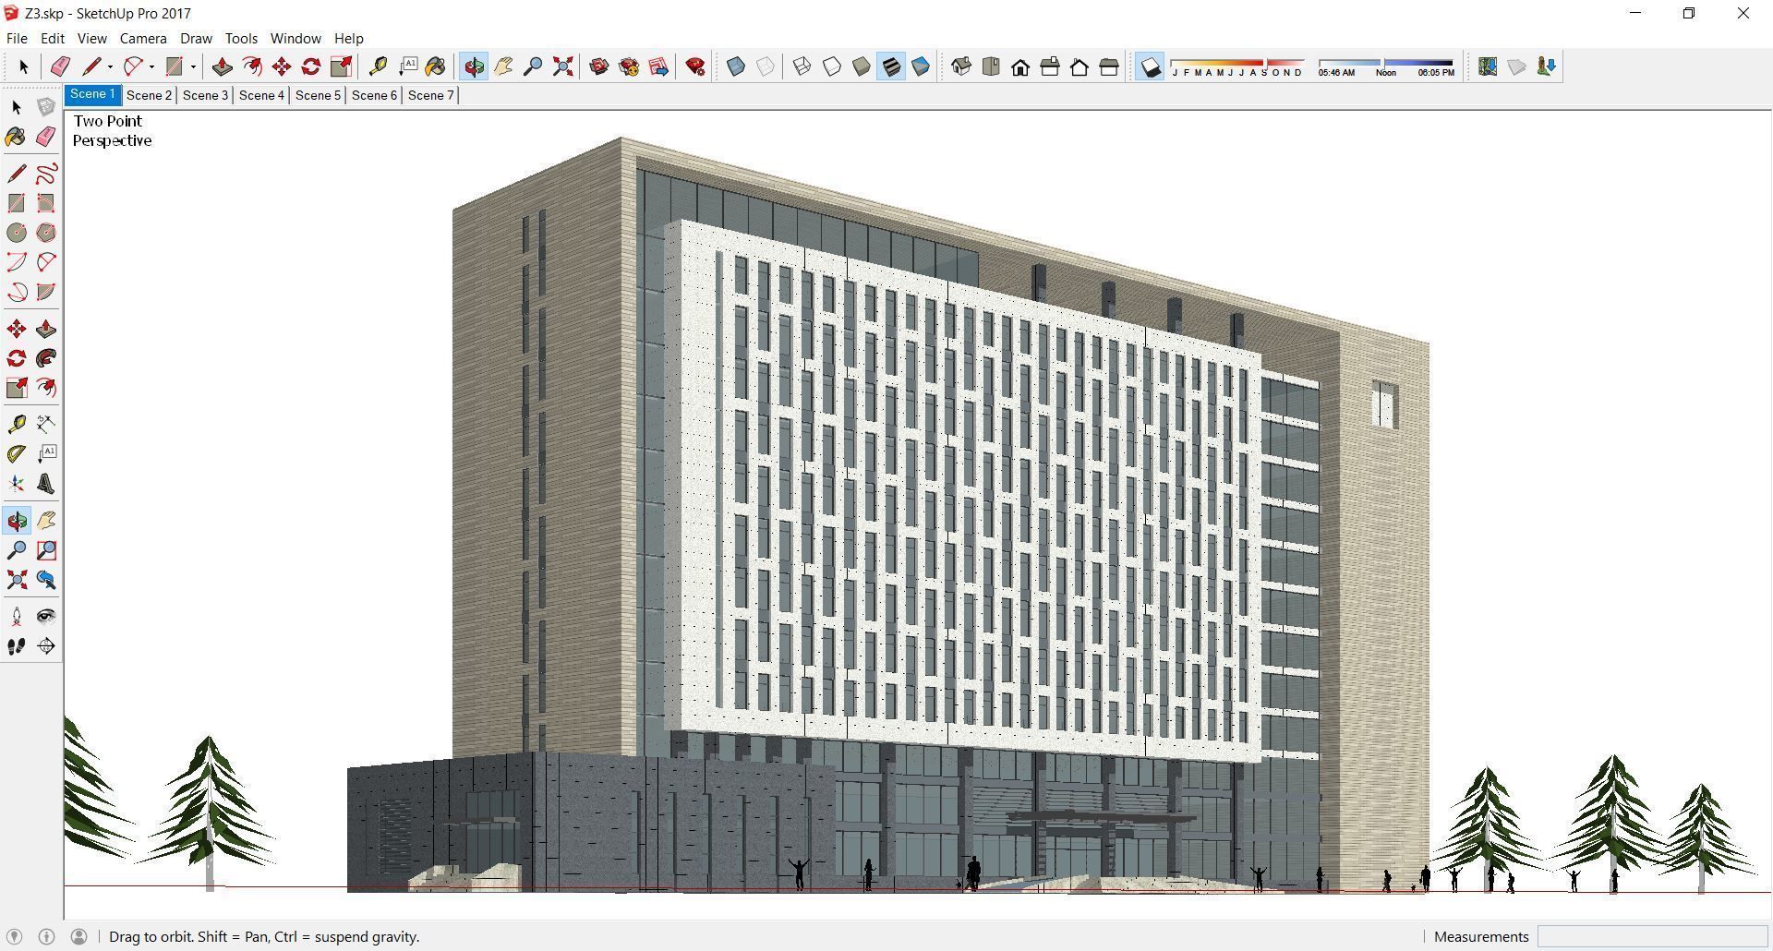The width and height of the screenshot is (1773, 951).
Task: Select the Eraser tool in top toolbar
Action: tap(60, 66)
